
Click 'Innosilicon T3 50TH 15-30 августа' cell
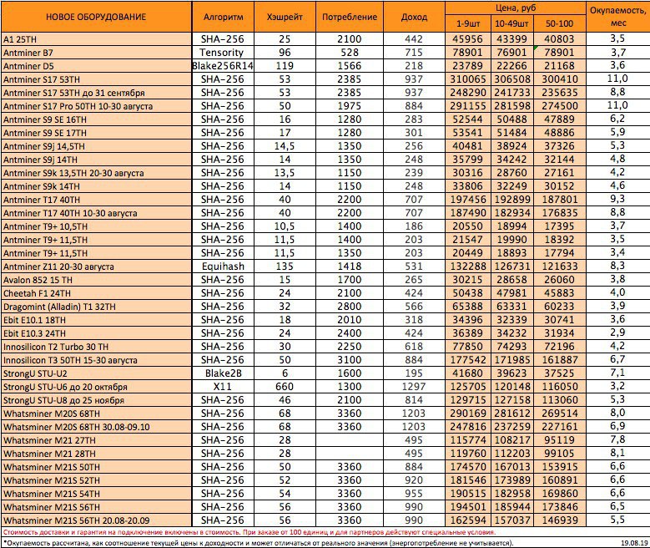click(x=96, y=360)
